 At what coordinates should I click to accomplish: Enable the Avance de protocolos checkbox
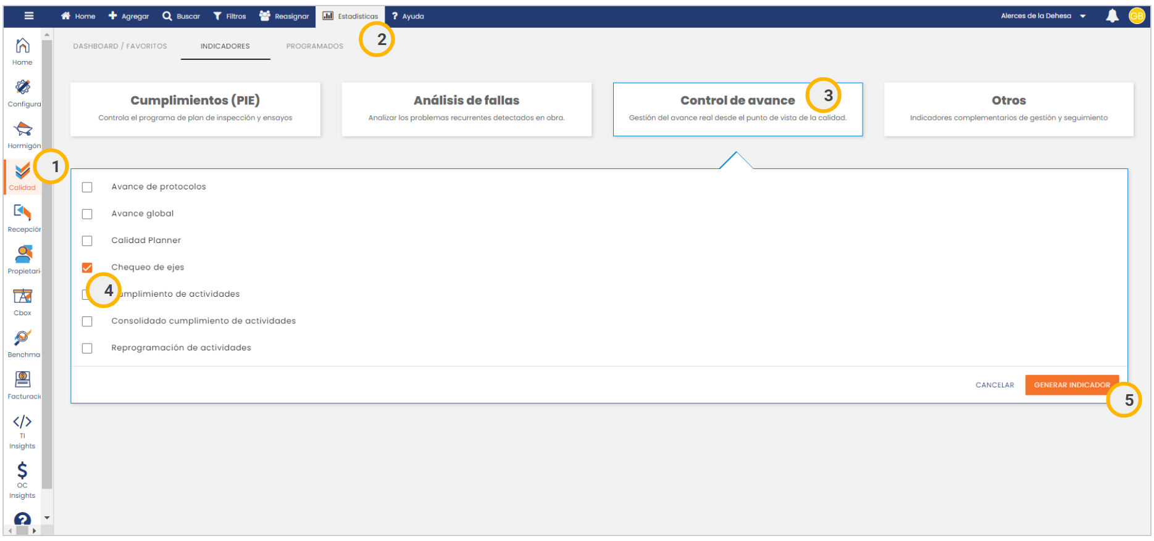pos(87,187)
